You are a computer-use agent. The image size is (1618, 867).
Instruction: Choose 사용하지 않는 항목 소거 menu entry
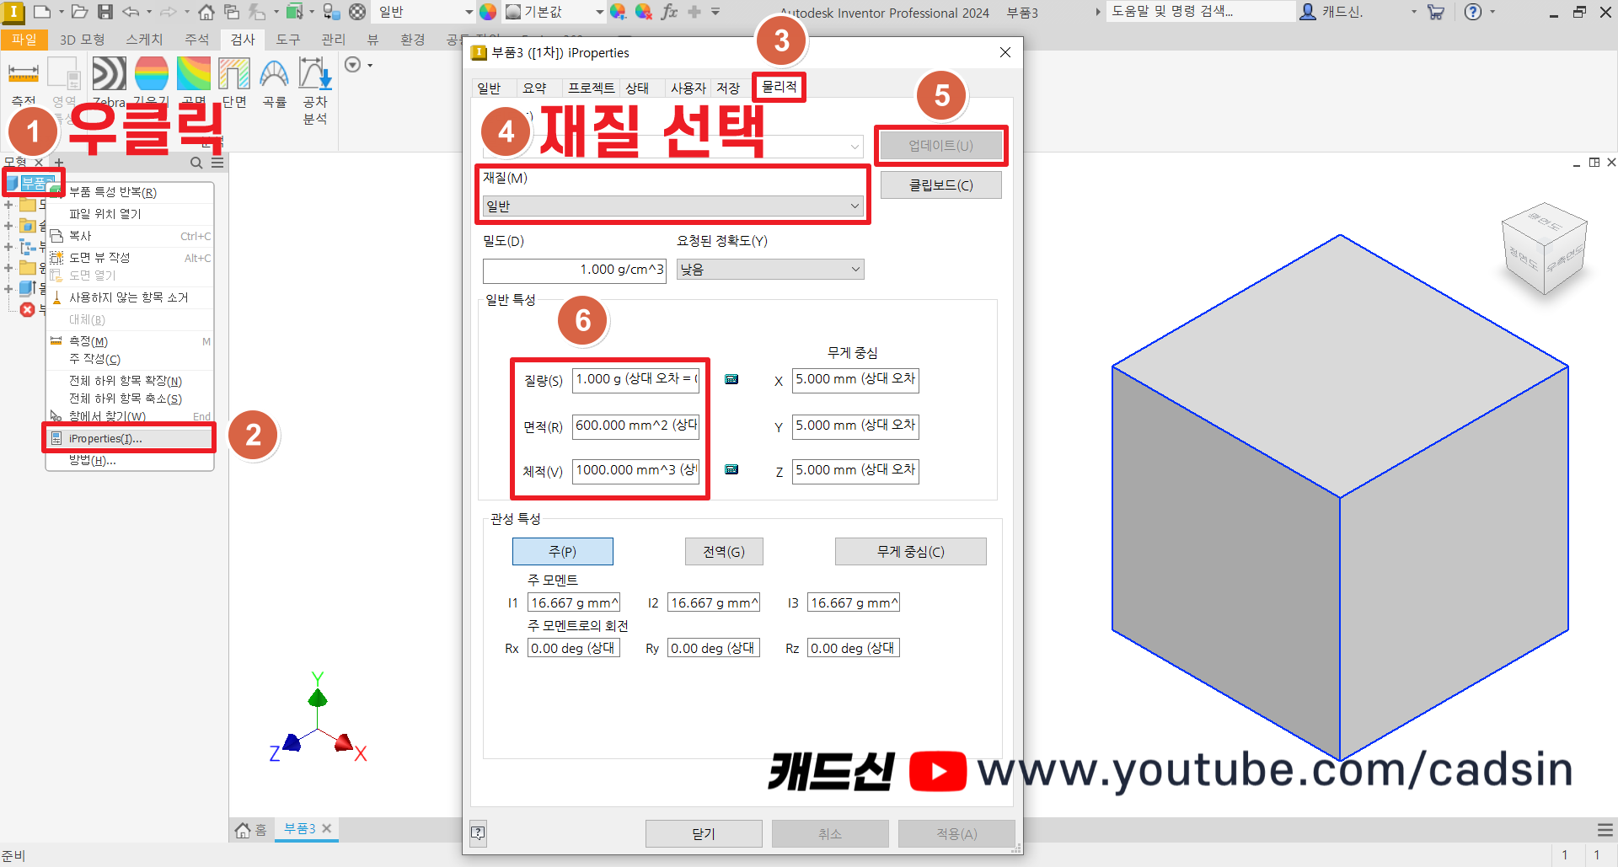pyautogui.click(x=130, y=297)
